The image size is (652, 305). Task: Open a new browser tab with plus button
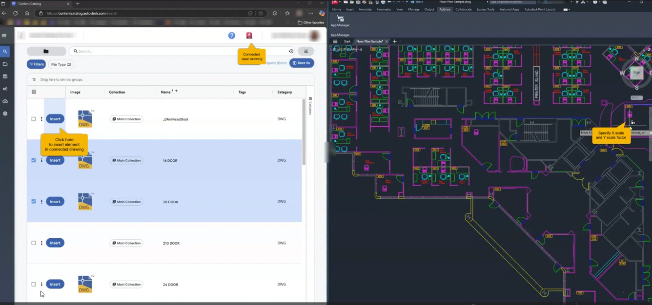78,3
